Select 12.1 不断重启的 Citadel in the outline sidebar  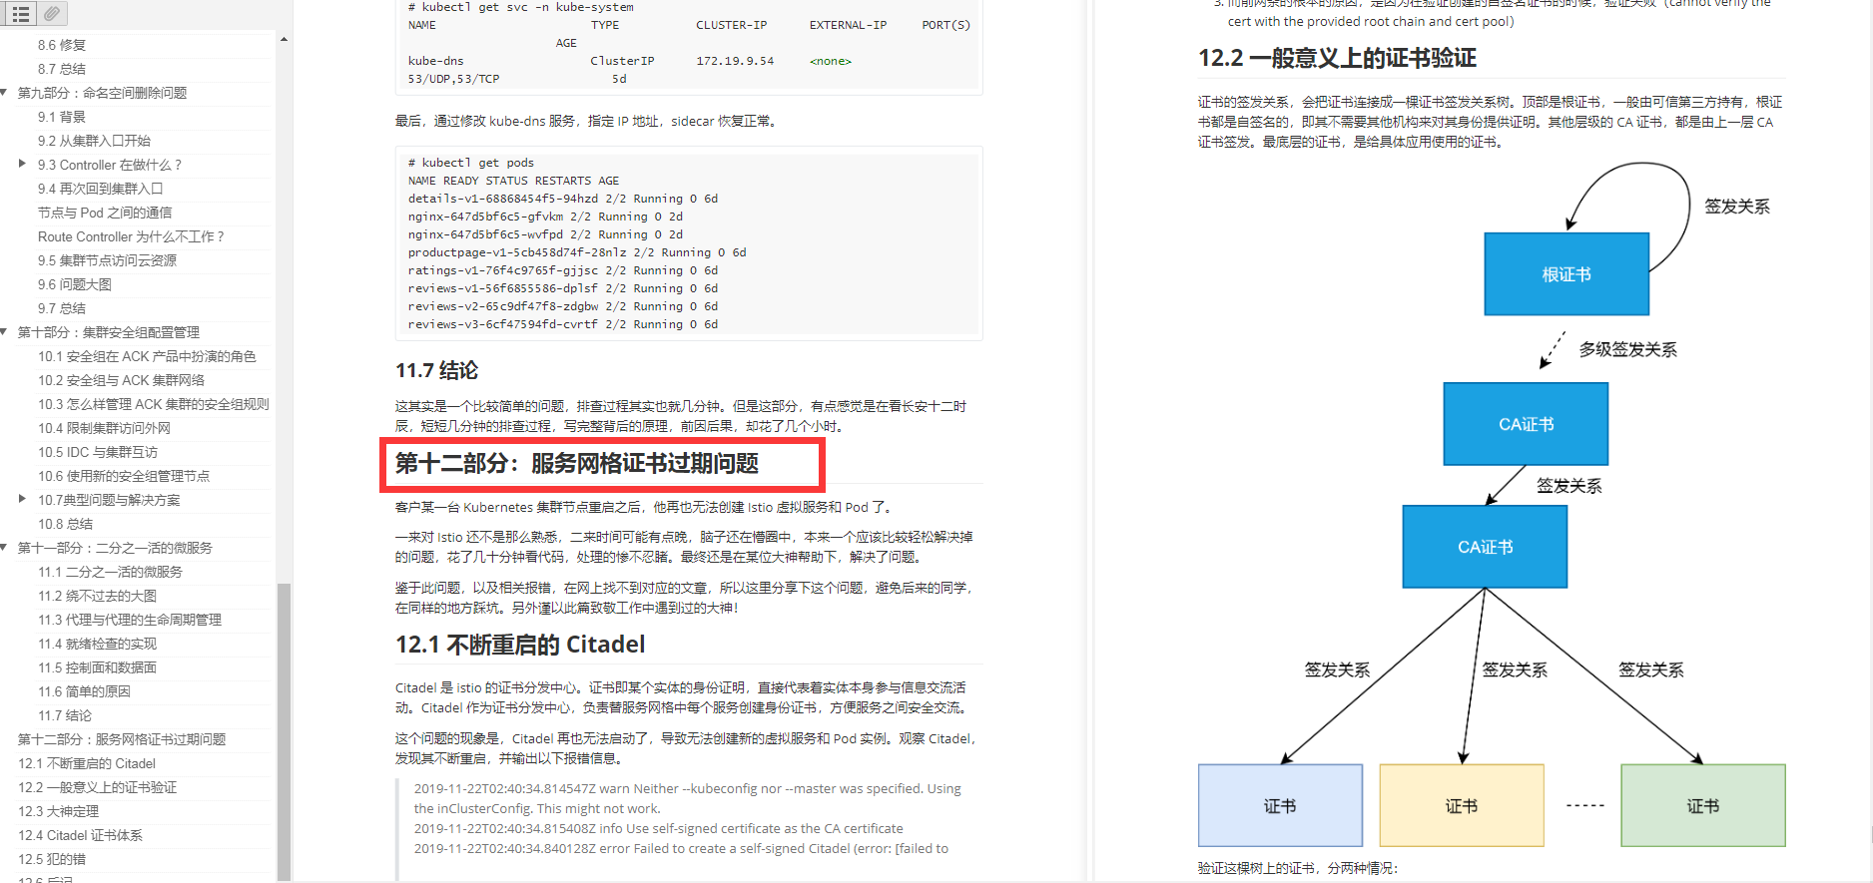87,763
